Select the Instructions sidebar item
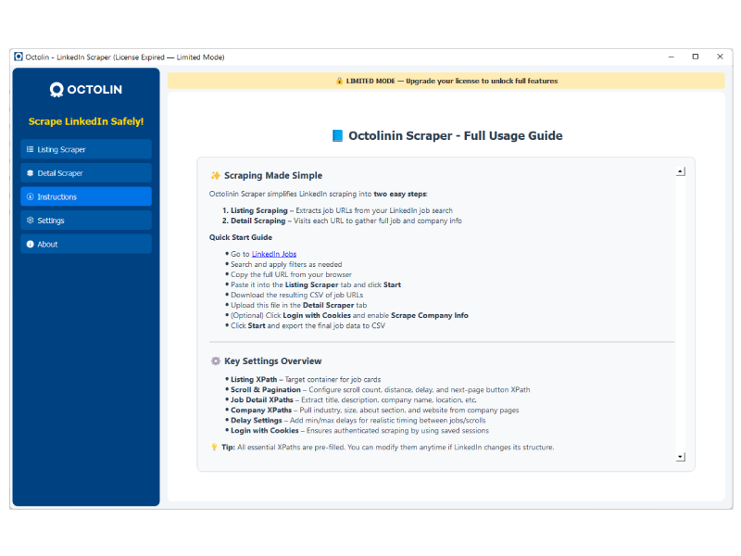 coord(86,196)
